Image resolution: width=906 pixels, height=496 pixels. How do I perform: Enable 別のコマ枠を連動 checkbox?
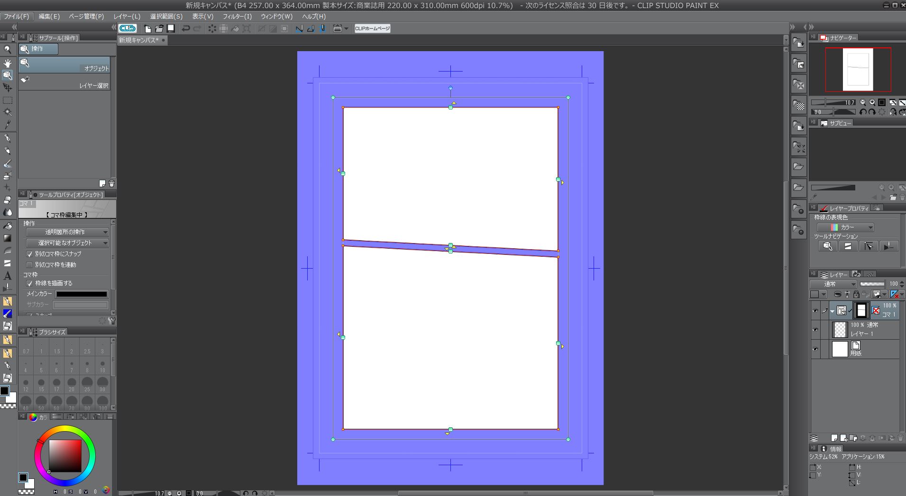[29, 265]
